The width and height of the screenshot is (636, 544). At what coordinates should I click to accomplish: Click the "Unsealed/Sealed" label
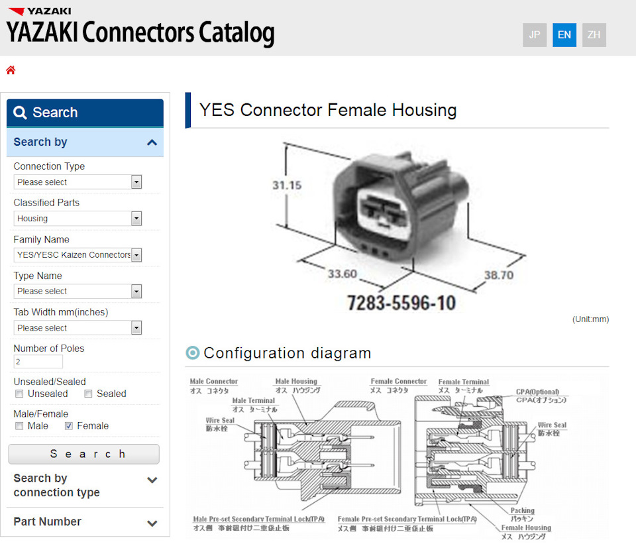50,382
